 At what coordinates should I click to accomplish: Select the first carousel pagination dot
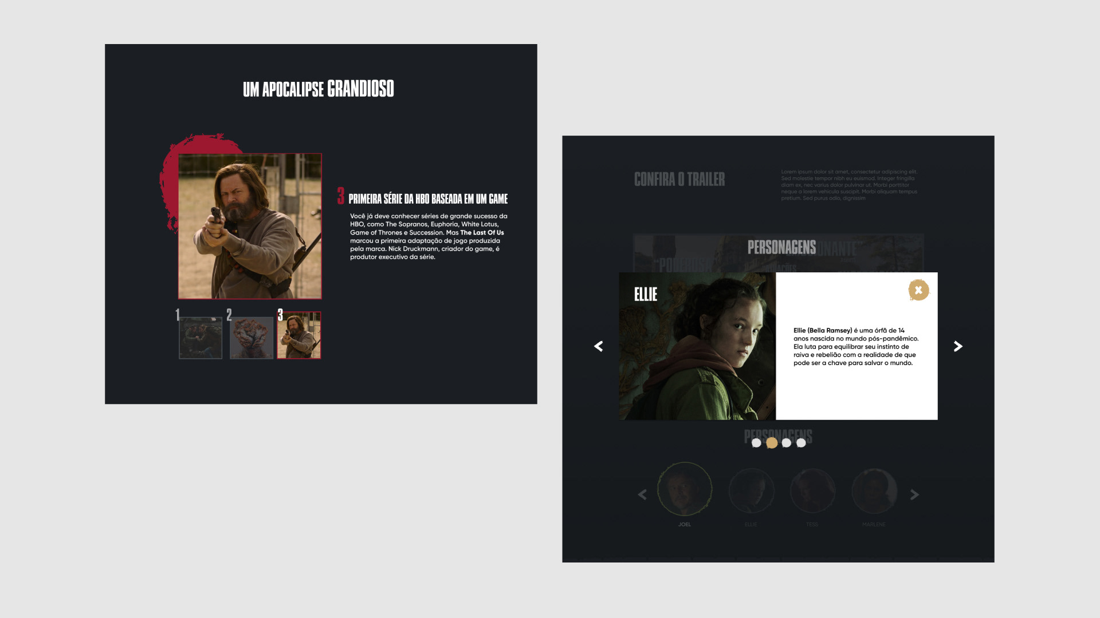(x=756, y=443)
